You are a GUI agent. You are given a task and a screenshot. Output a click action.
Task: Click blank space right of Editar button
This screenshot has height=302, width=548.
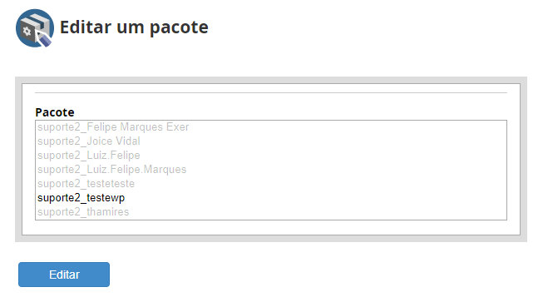[x=314, y=275]
